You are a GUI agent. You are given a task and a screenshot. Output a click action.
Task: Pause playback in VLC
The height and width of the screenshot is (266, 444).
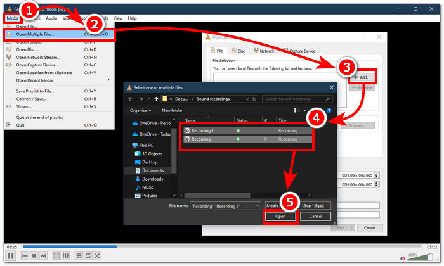coord(11,256)
